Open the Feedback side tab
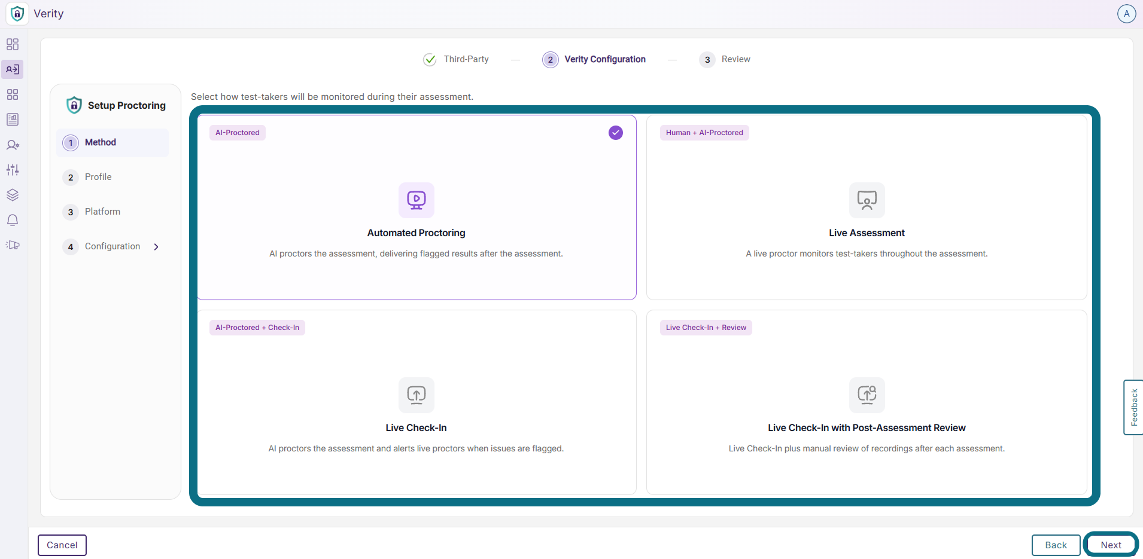 [x=1133, y=407]
